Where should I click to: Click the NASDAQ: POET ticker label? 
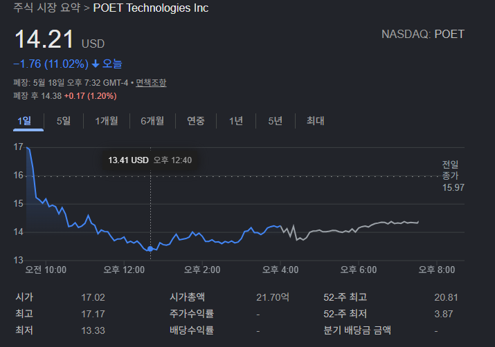point(423,34)
